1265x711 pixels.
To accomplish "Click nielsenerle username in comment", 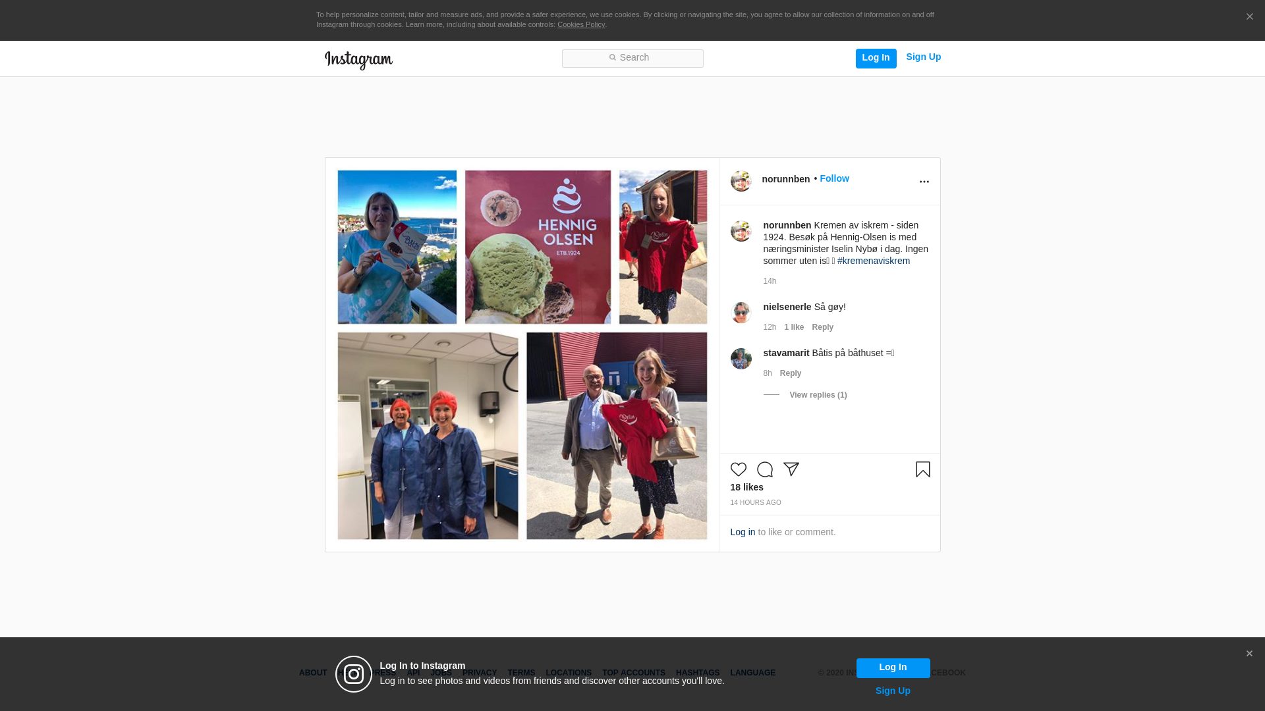I will [x=787, y=307].
